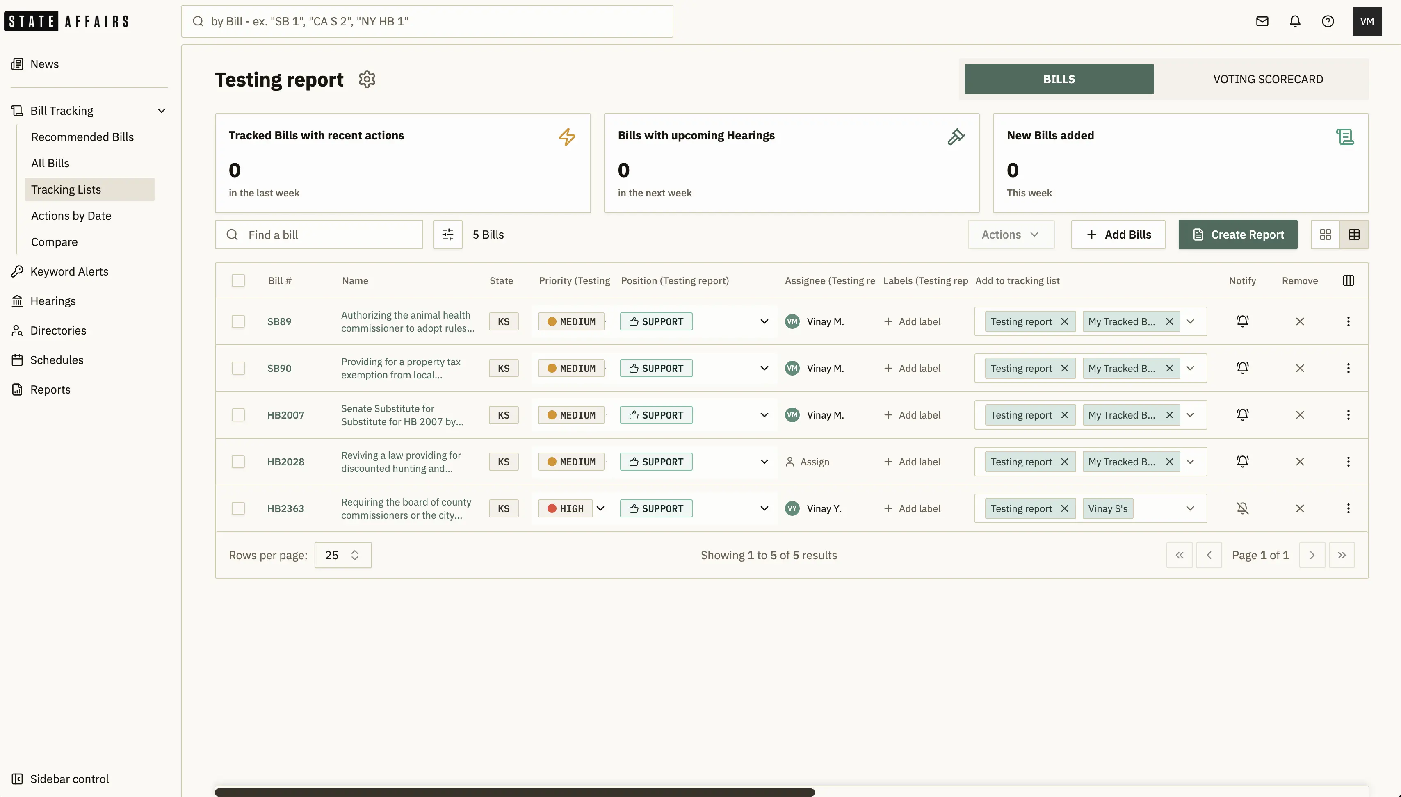The width and height of the screenshot is (1401, 797).
Task: Focus the Find a bill field
Action: (319, 235)
